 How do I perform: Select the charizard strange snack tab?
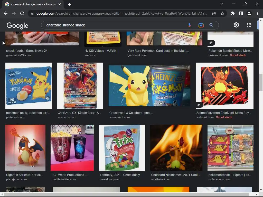(33, 4)
